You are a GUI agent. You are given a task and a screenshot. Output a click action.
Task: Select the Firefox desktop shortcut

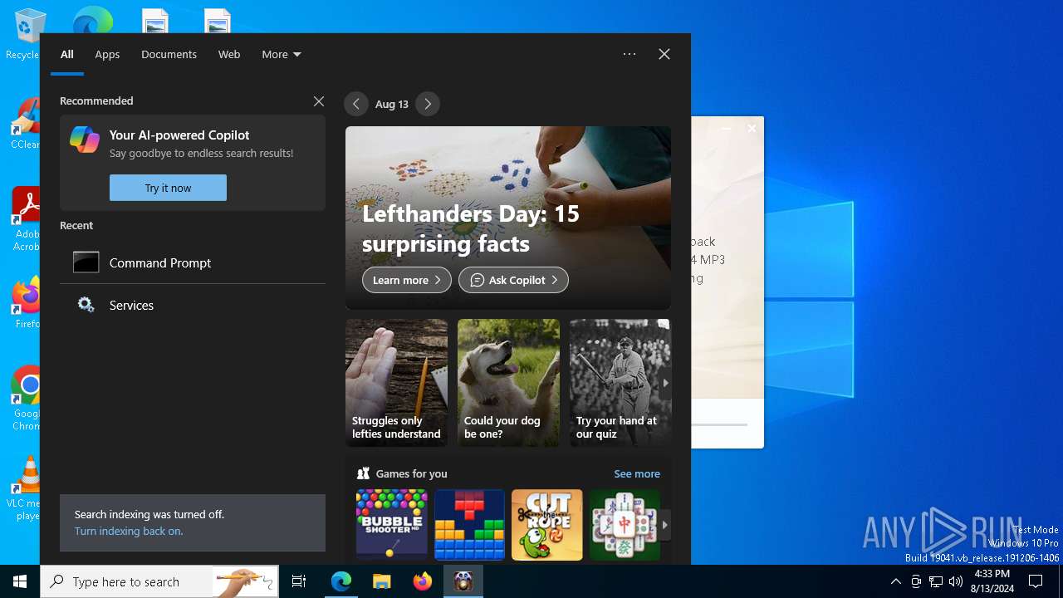tap(25, 303)
